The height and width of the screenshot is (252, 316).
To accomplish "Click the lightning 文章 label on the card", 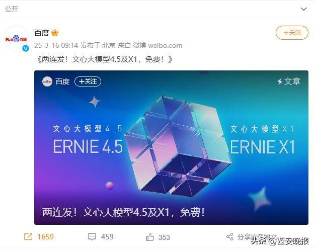I will [289, 81].
